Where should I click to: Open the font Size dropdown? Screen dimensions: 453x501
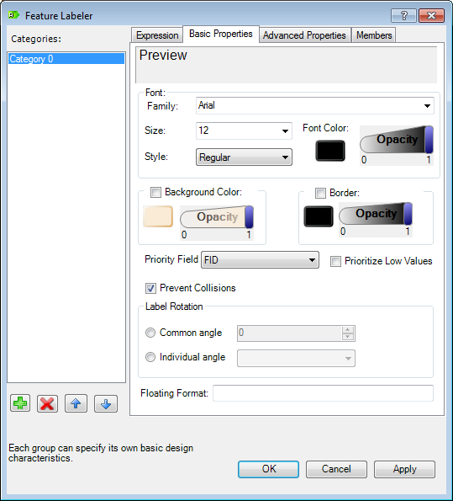pos(244,131)
